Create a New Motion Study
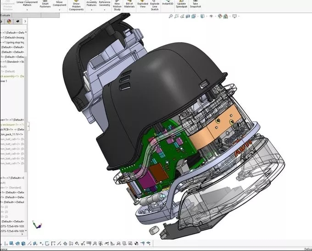 117,5
